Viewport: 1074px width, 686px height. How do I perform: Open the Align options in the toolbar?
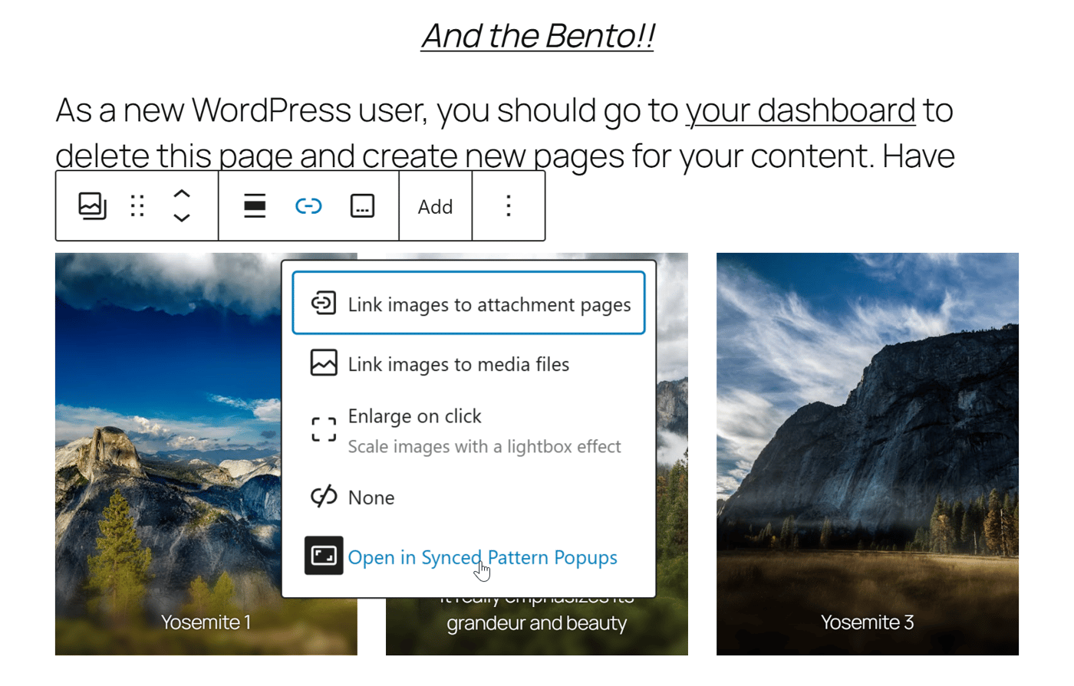tap(255, 206)
